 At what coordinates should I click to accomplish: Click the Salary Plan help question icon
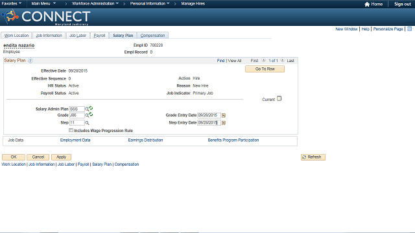tap(30, 61)
